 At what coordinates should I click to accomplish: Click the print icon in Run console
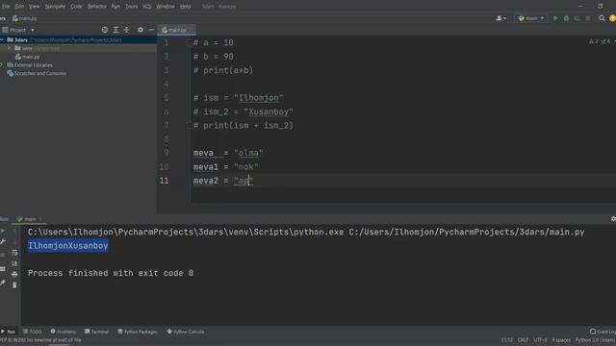coord(14,274)
